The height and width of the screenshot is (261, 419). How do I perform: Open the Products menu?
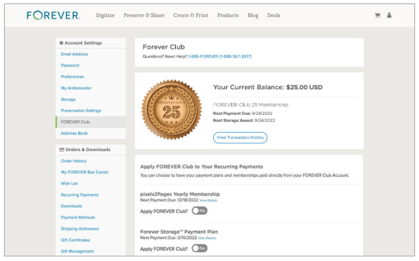(228, 15)
